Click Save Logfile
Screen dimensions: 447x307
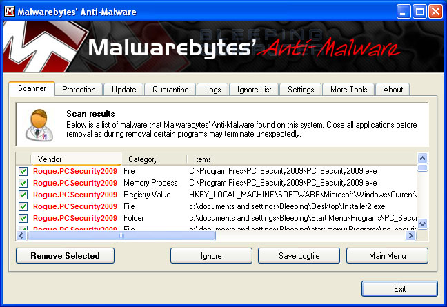(299, 256)
